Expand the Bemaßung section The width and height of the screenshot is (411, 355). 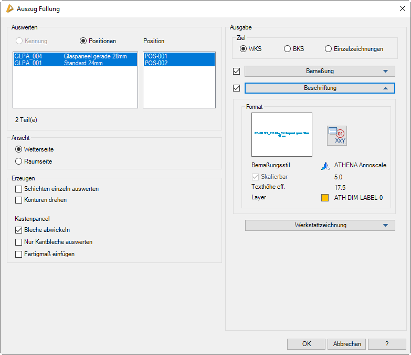(320, 71)
